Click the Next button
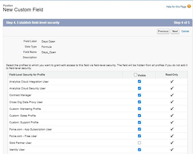Image resolution: width=193 pixels, height=154 pixels. [175, 31]
